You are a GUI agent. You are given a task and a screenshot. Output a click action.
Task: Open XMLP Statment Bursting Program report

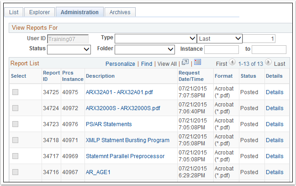pyautogui.click(x=127, y=140)
